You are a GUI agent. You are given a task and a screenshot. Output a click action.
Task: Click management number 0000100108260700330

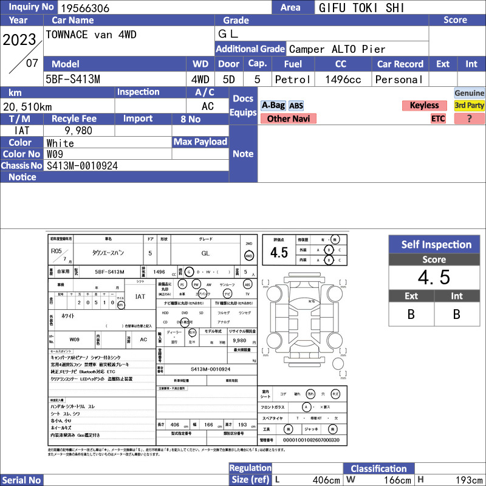point(311,440)
